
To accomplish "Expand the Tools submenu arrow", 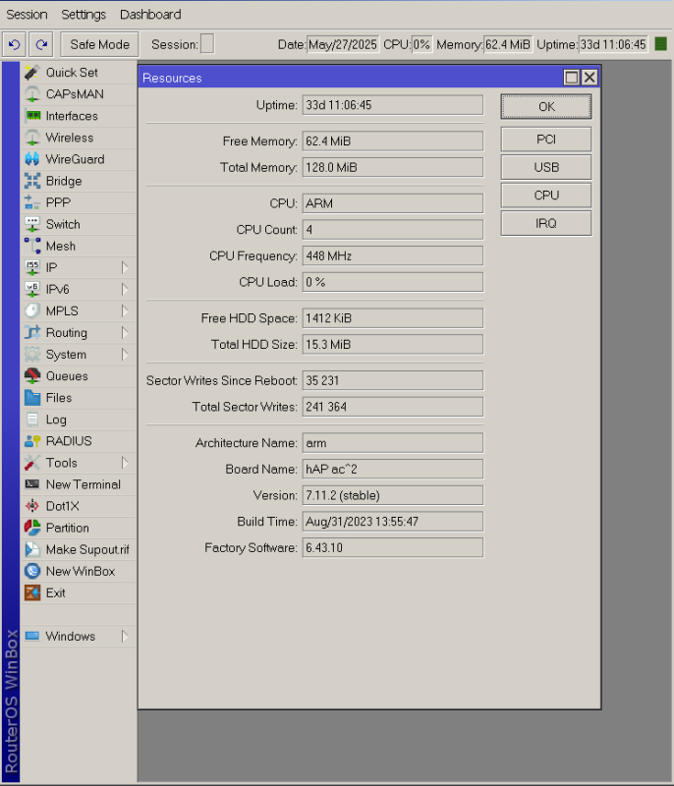I will coord(125,463).
